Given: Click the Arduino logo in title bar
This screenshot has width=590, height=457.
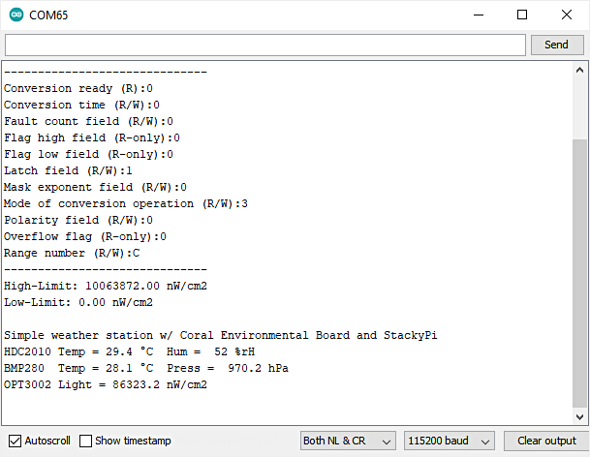Looking at the screenshot, I should (16, 15).
